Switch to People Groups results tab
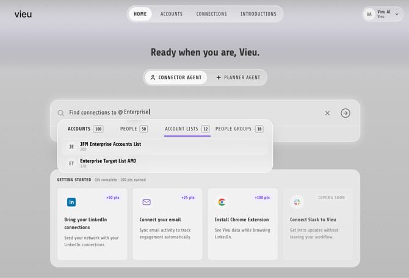This screenshot has height=278, width=409. point(239,129)
